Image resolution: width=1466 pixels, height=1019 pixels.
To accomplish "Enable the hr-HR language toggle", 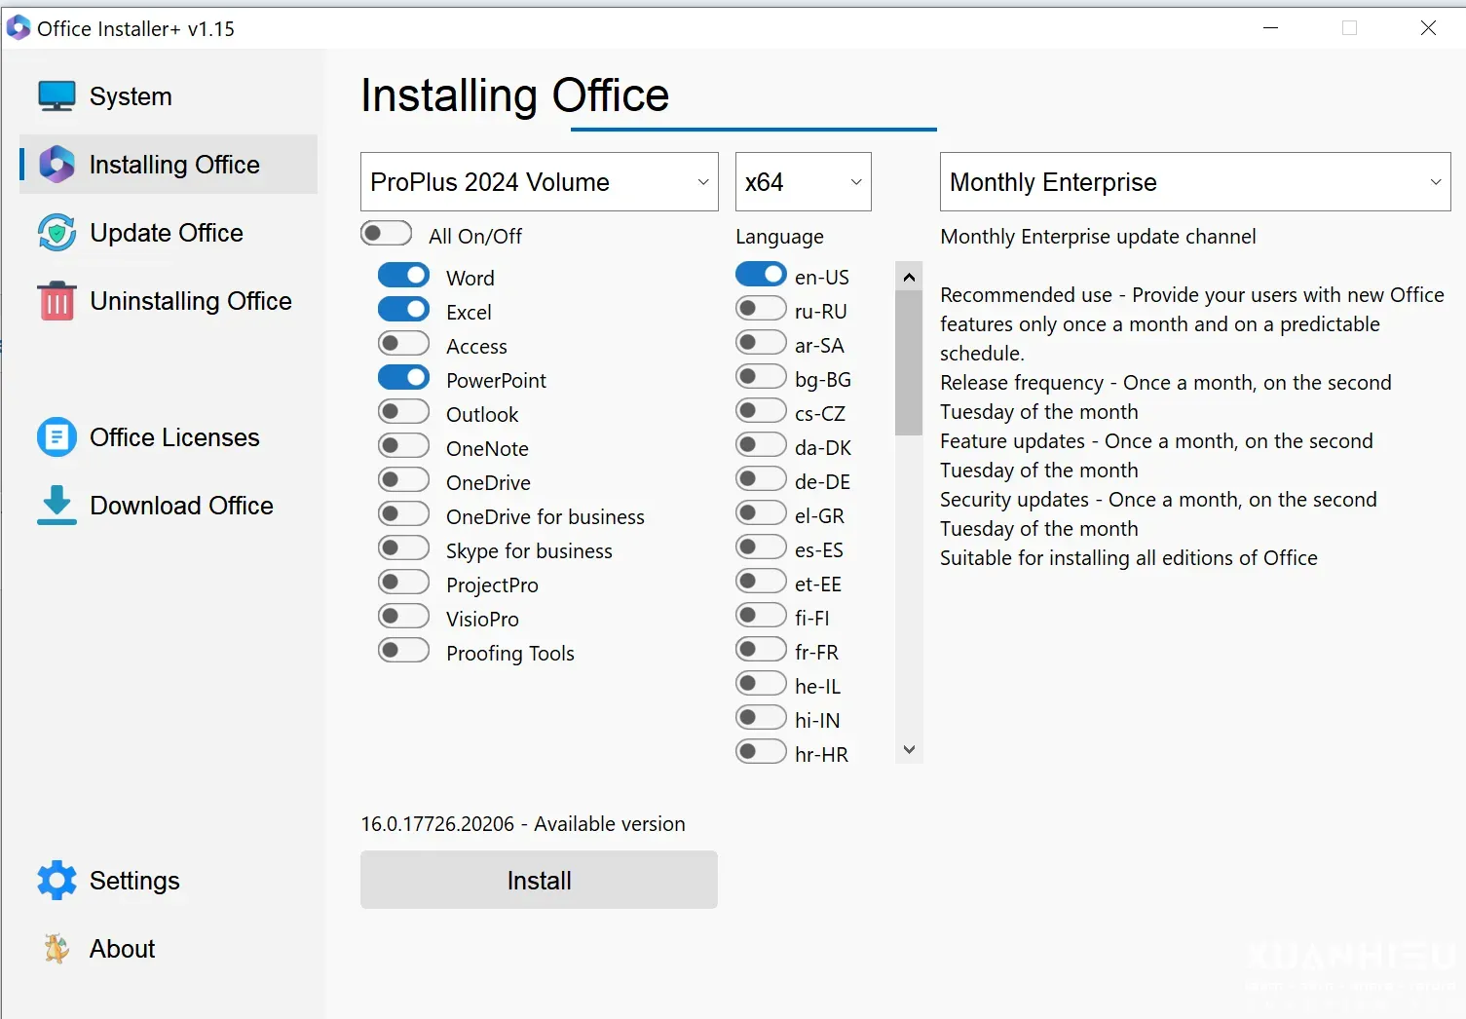I will [761, 752].
